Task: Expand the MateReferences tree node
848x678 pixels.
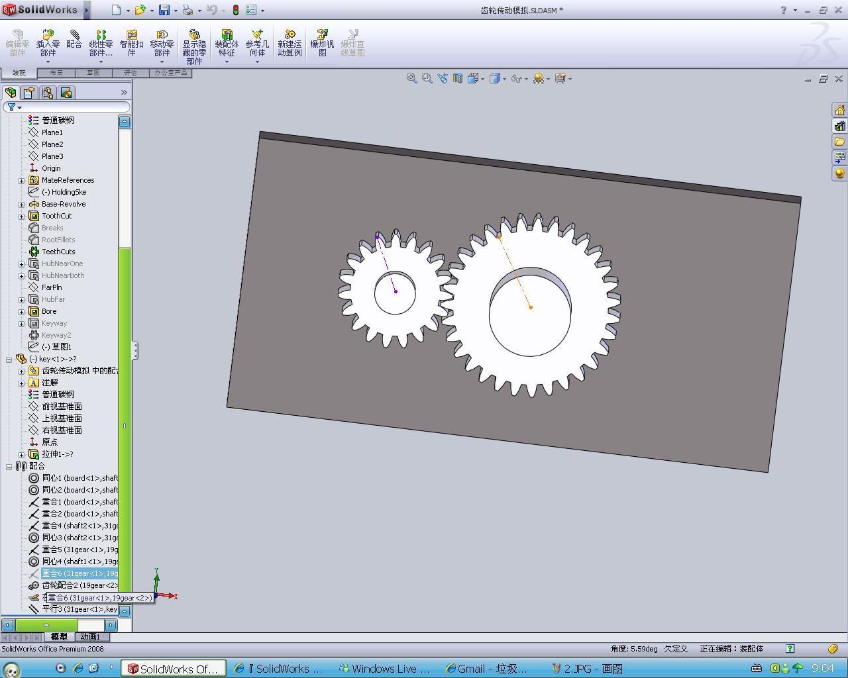Action: [x=22, y=180]
